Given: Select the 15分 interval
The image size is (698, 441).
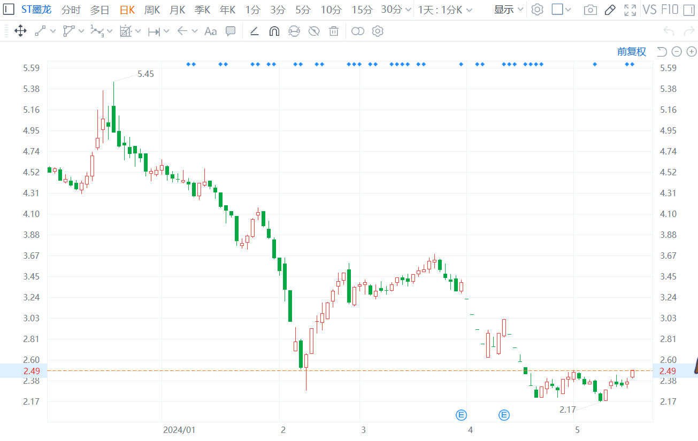Looking at the screenshot, I should (362, 10).
